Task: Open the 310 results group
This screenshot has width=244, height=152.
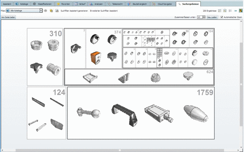Action: click(45, 57)
